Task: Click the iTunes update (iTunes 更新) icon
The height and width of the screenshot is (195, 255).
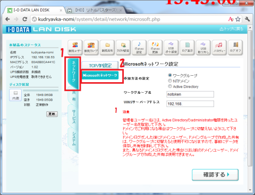Action: [x=155, y=47]
